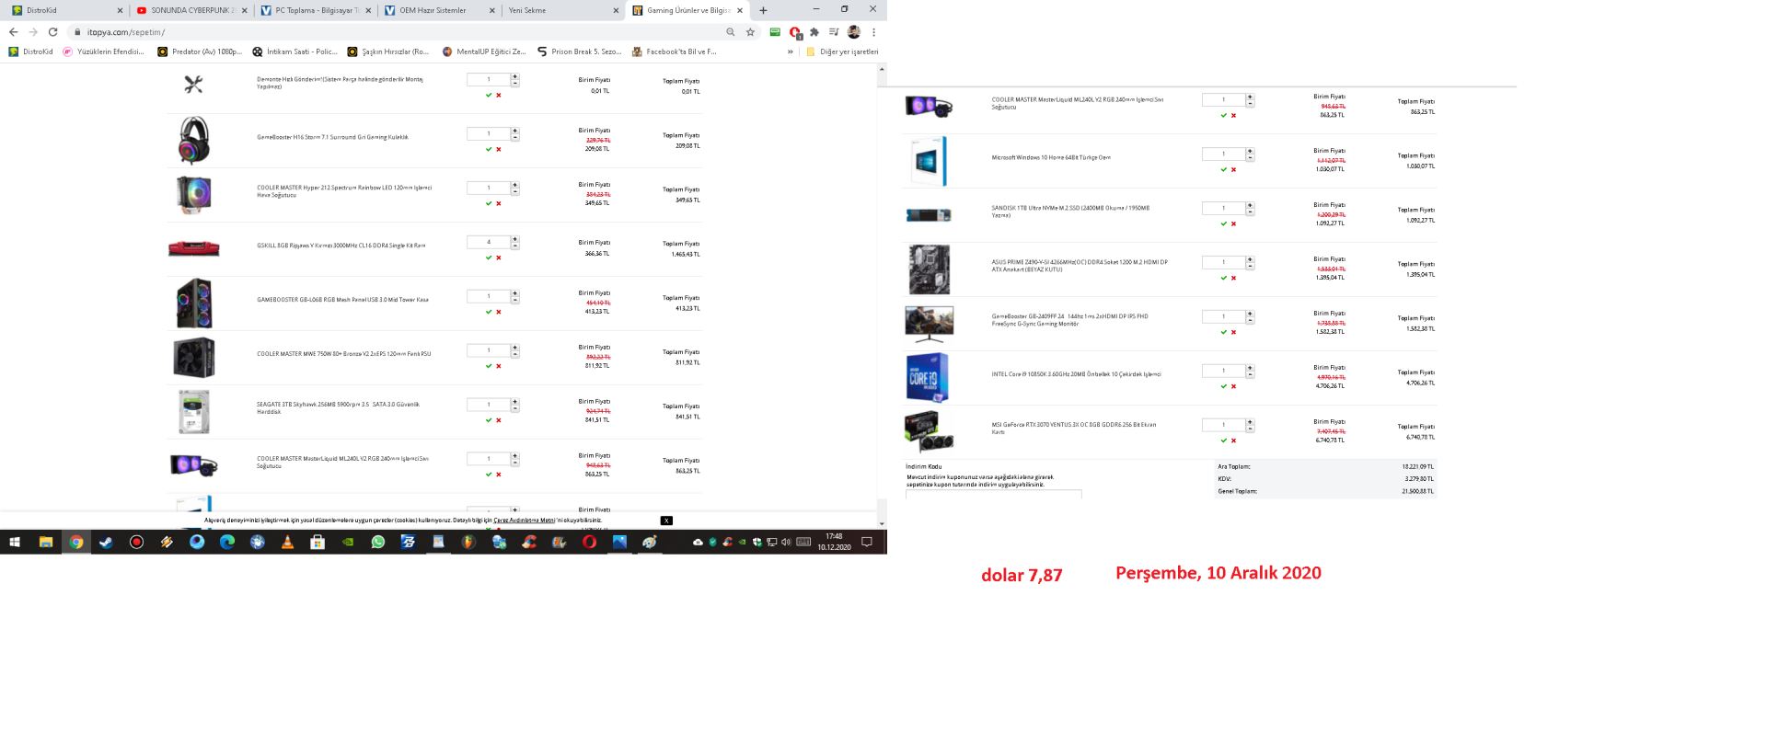The height and width of the screenshot is (755, 1767).
Task: Open the Chrome extensions puzzle icon
Action: 814,32
